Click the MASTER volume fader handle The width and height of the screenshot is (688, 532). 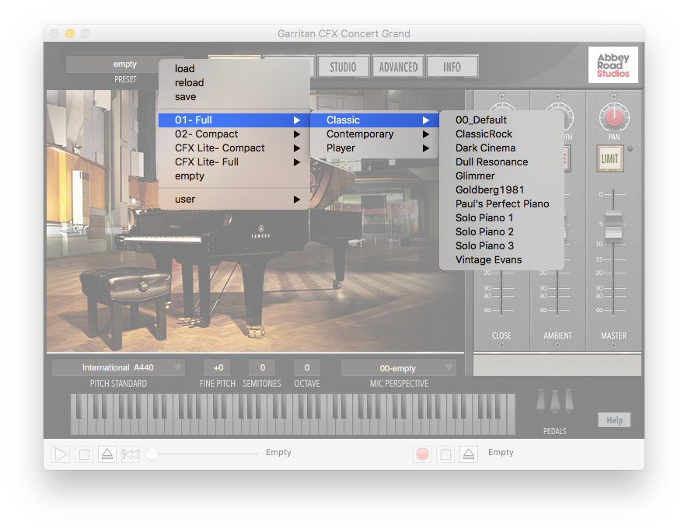click(x=613, y=225)
